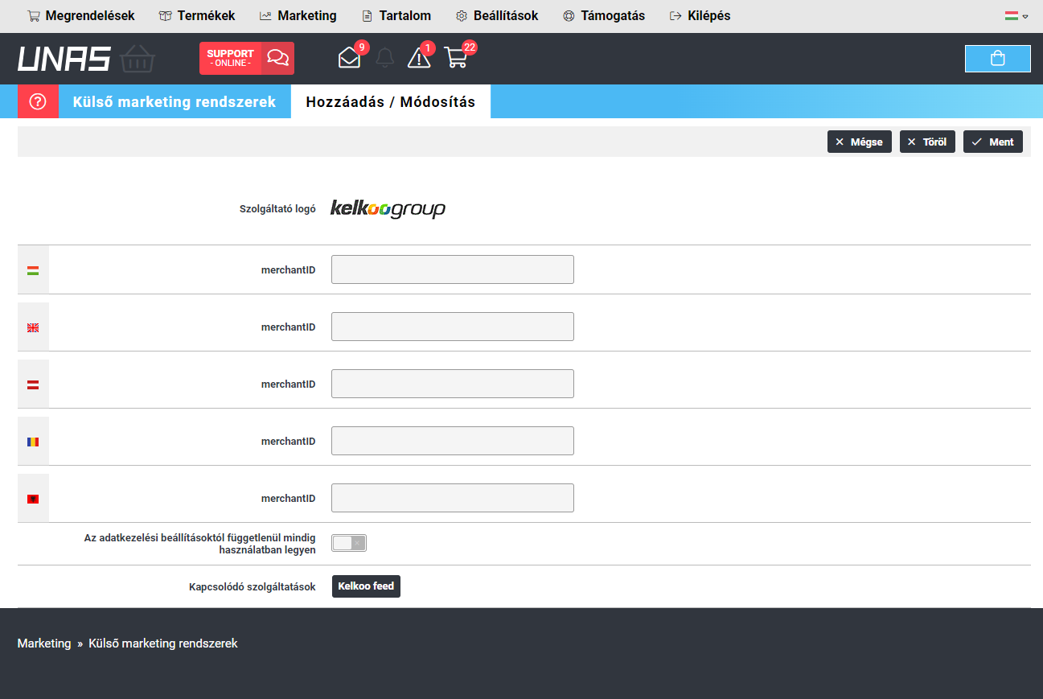Toggle always-in-use data handling switch
Viewport: 1043px width, 699px height.
(x=349, y=544)
